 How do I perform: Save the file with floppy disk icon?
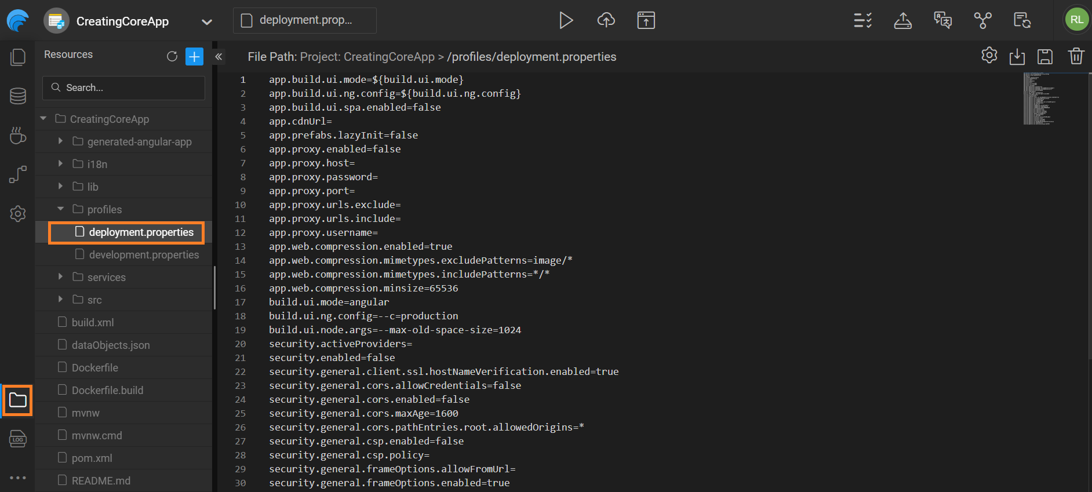tap(1044, 56)
